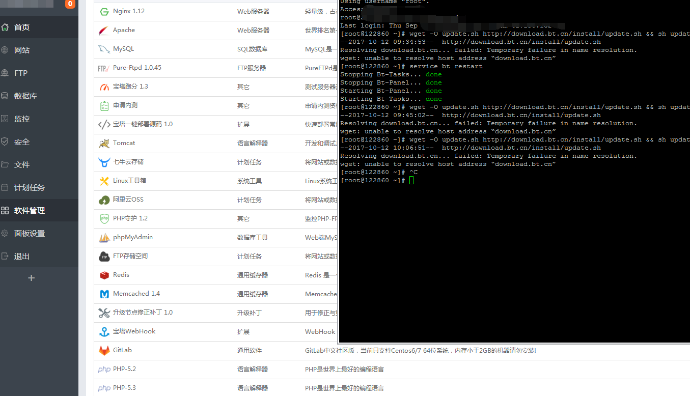Viewport: 690px width, 396px height.
Task: Open 监控 in the sidebar
Action: pos(39,119)
